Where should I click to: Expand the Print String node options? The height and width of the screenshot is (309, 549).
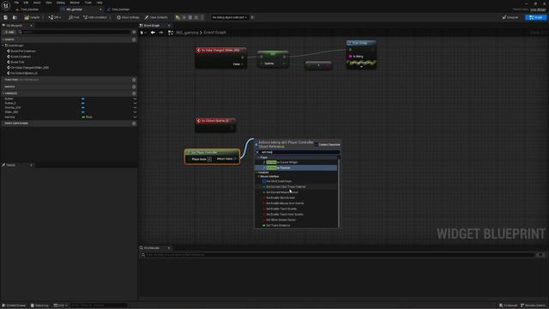coord(361,66)
